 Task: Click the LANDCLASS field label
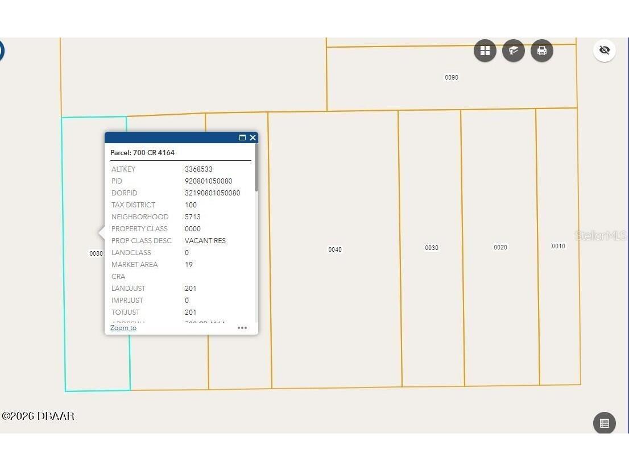(x=131, y=252)
